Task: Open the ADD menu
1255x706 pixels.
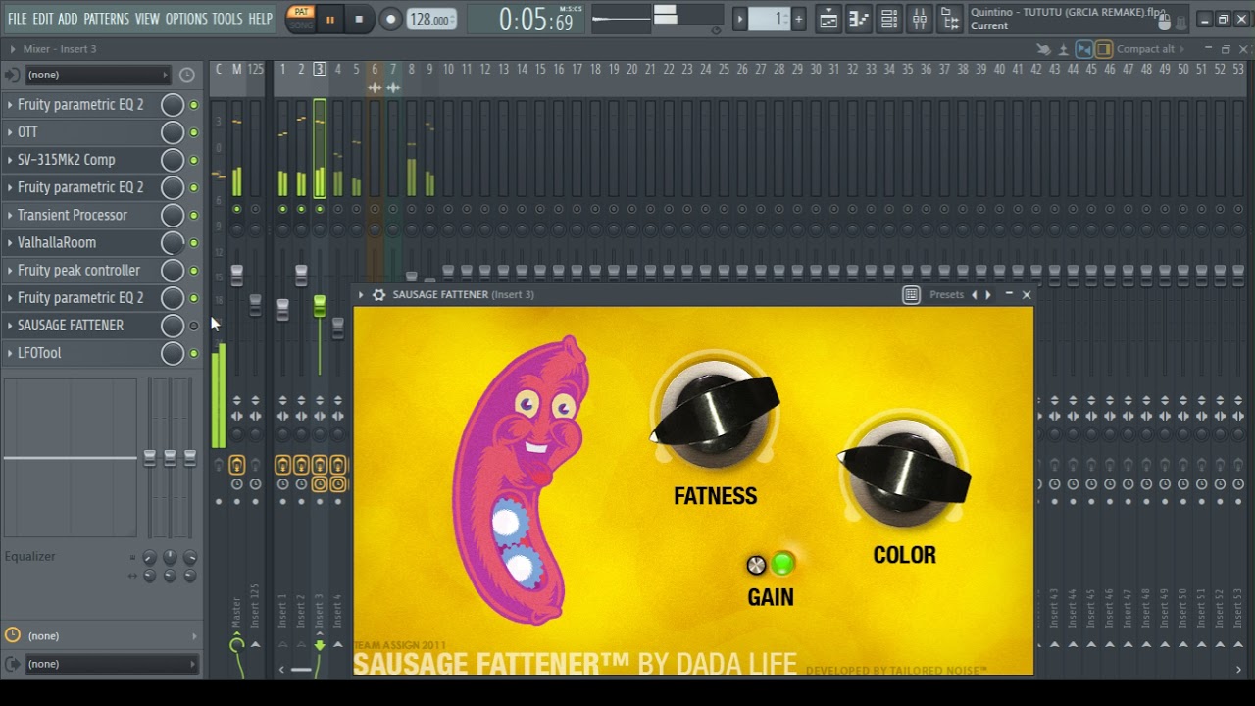Action: click(x=68, y=19)
